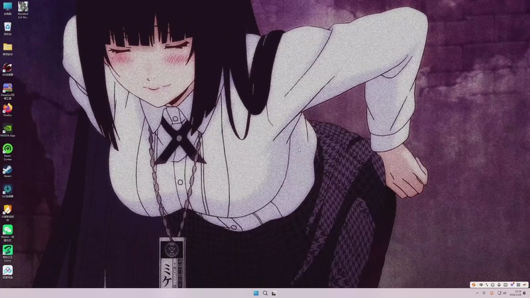Select the yellow folder on the desktop

click(x=7, y=49)
